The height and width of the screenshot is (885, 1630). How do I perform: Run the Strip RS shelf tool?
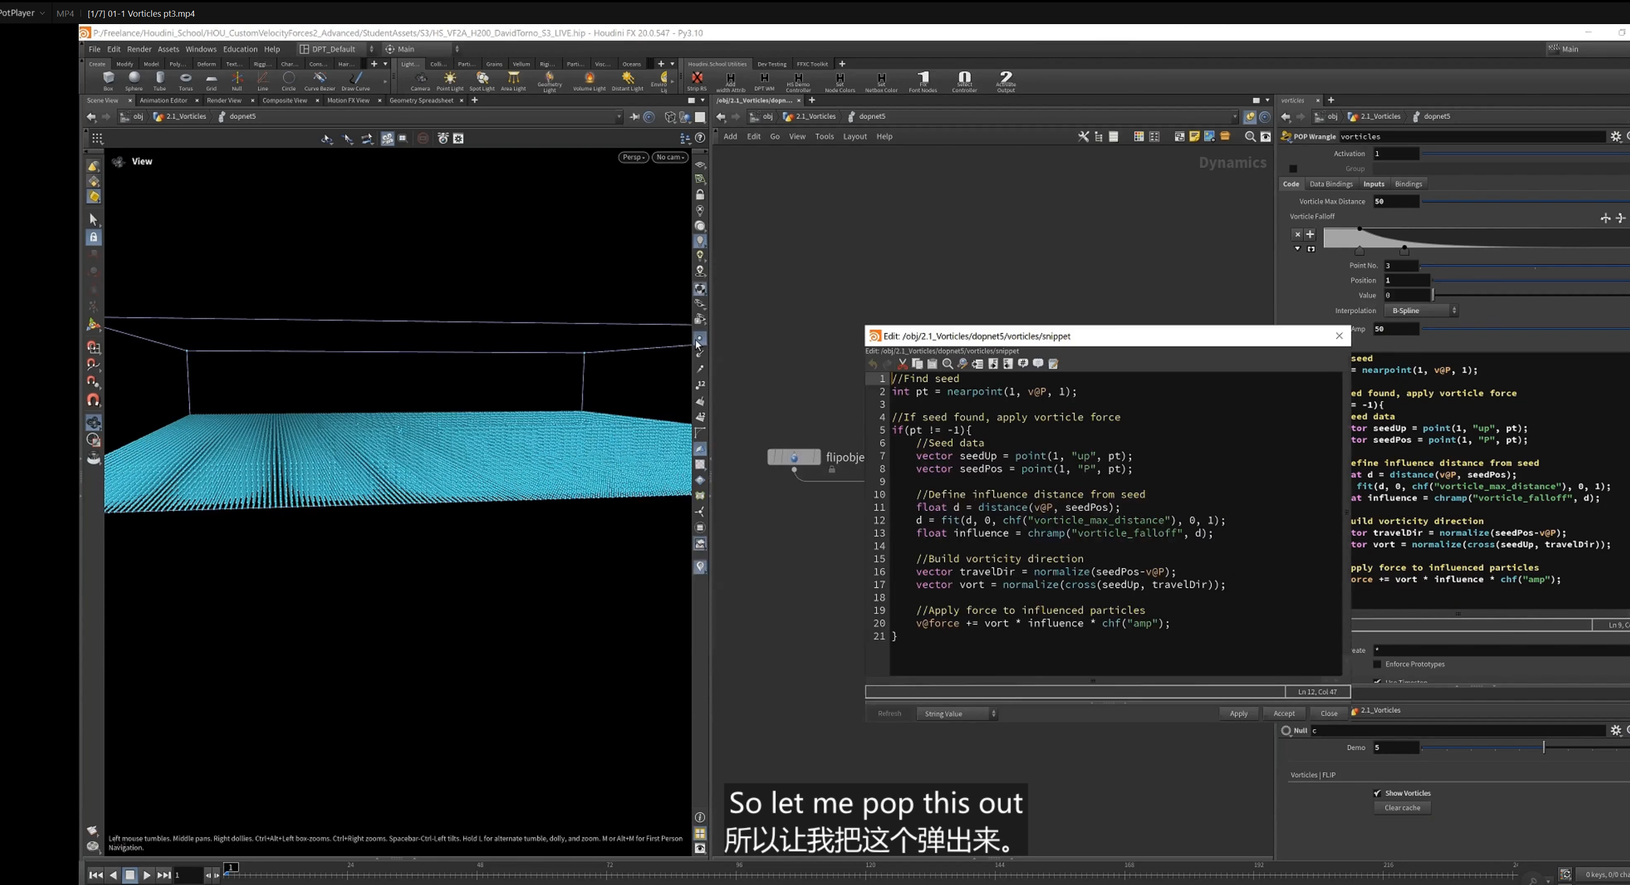pyautogui.click(x=697, y=81)
